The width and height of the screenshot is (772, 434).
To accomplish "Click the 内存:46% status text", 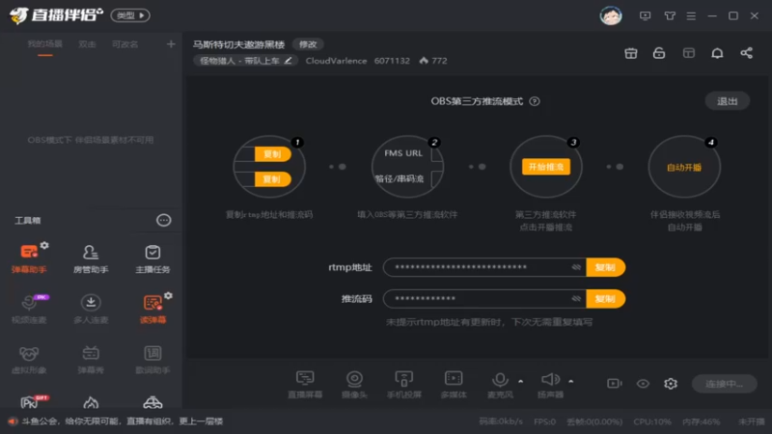I will [x=702, y=421].
